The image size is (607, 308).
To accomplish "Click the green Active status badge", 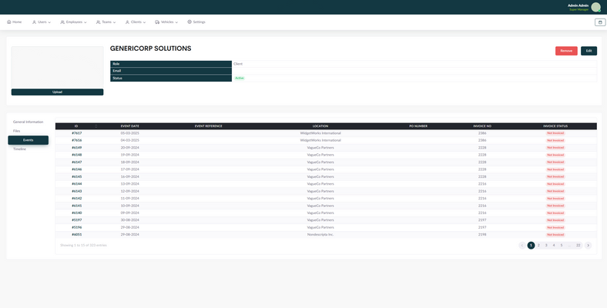I will [x=240, y=79].
